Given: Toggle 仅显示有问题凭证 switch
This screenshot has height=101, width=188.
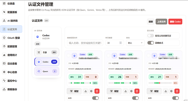Looking at the screenshot, I should click(x=151, y=36).
